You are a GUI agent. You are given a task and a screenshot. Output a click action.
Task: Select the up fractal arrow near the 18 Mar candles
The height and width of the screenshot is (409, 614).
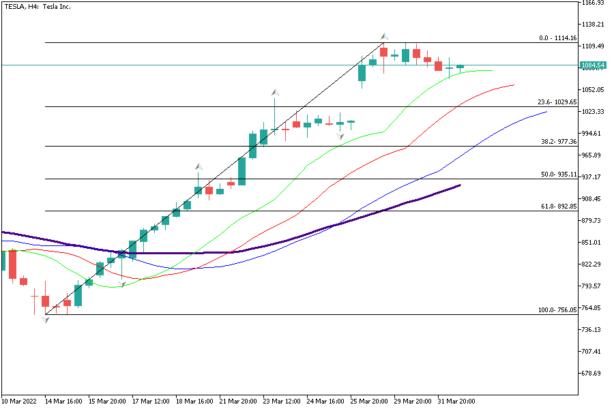(x=199, y=166)
